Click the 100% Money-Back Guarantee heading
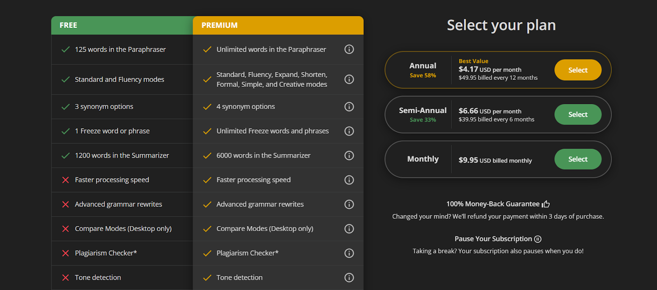 [x=493, y=204]
